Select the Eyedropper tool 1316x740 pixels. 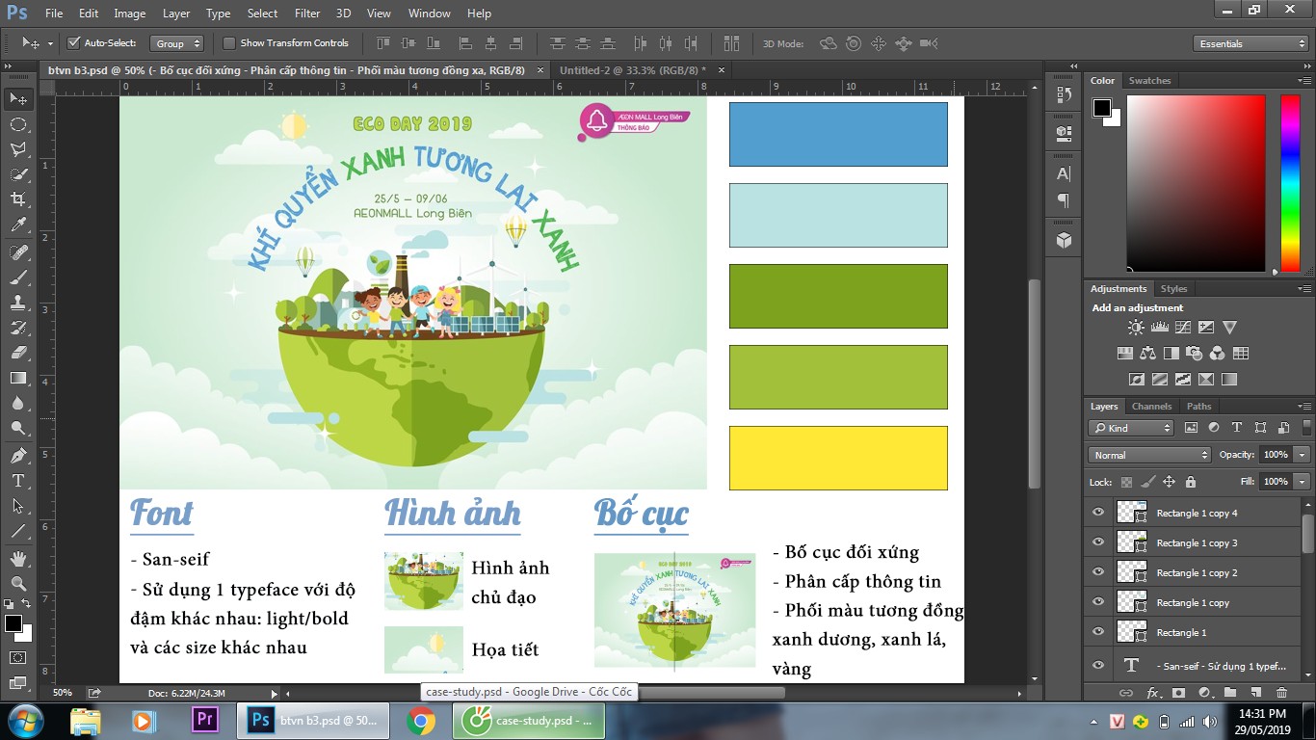click(18, 225)
